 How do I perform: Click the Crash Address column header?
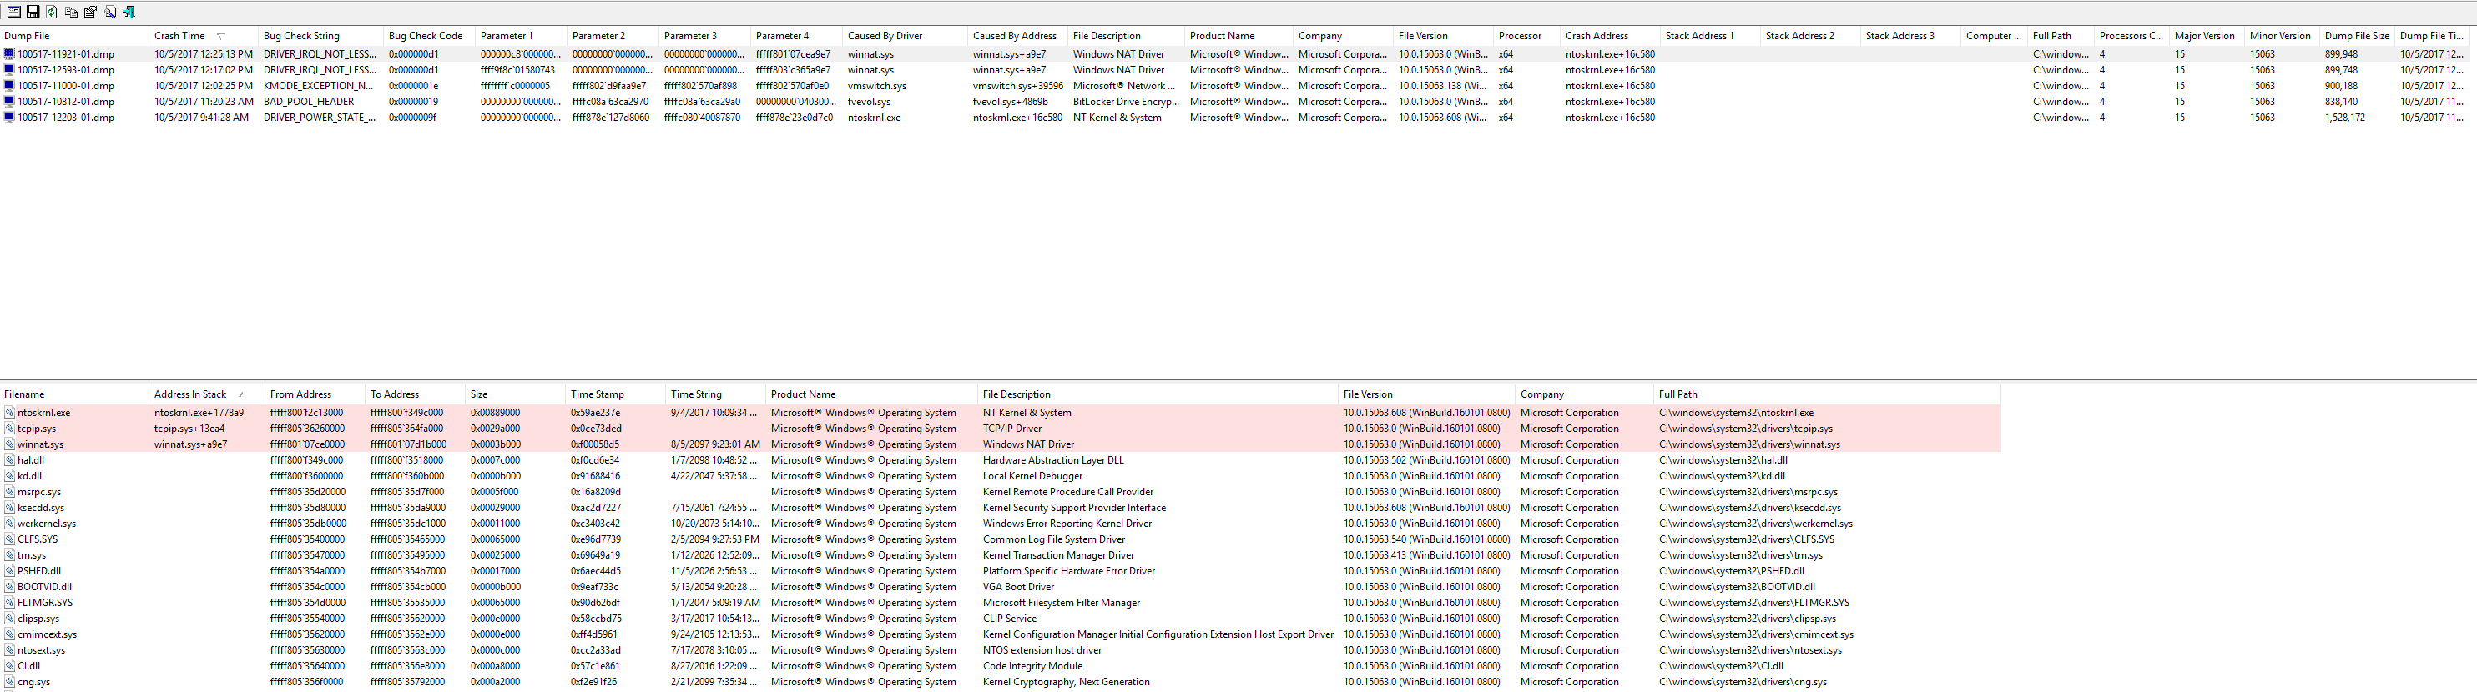point(1611,37)
